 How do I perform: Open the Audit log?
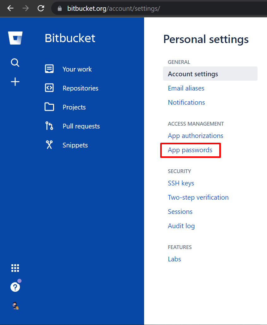coord(181,226)
